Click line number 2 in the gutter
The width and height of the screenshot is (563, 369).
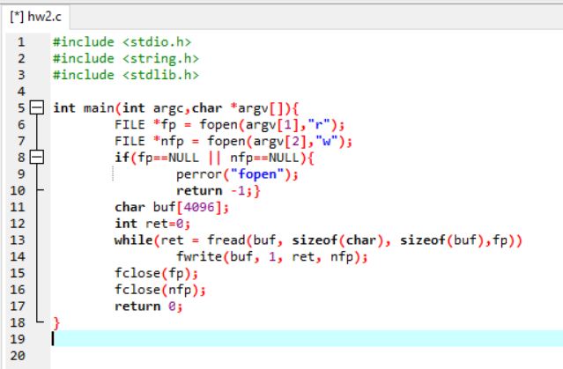pyautogui.click(x=21, y=58)
